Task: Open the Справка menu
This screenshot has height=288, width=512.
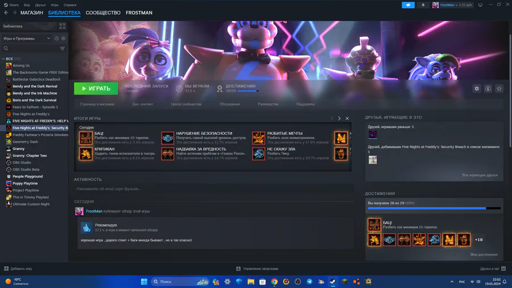Action: 70,5
